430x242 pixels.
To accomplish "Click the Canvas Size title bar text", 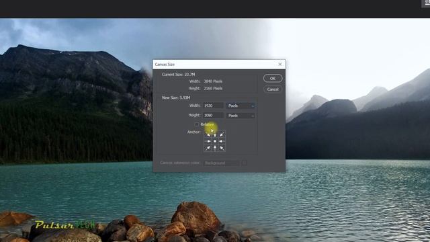I will point(165,65).
